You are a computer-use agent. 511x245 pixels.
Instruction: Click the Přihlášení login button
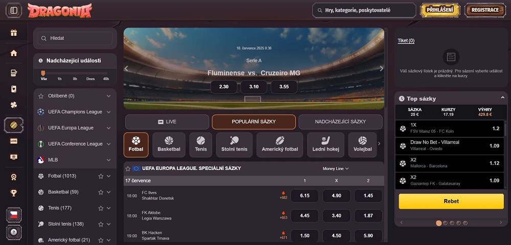coord(440,10)
